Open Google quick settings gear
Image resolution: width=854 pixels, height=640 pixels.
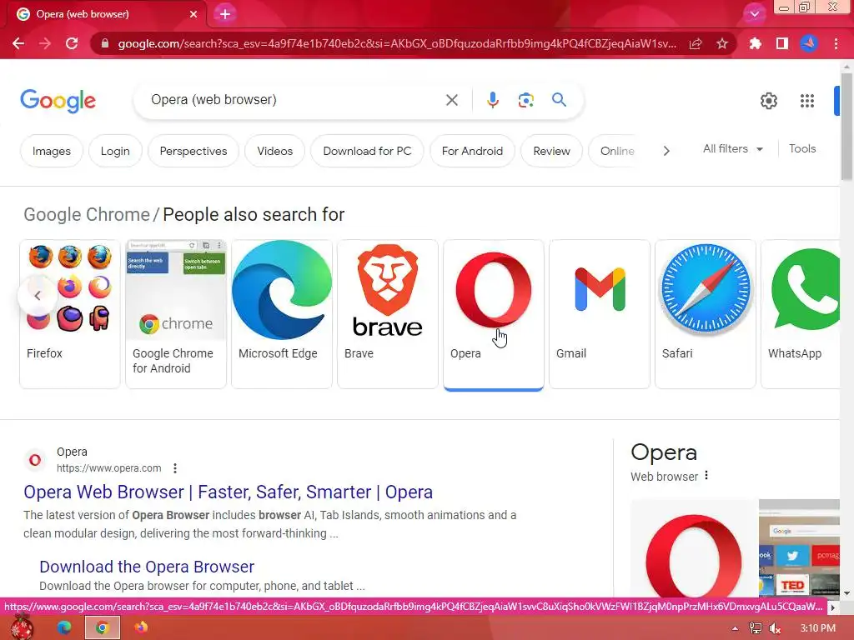point(768,101)
